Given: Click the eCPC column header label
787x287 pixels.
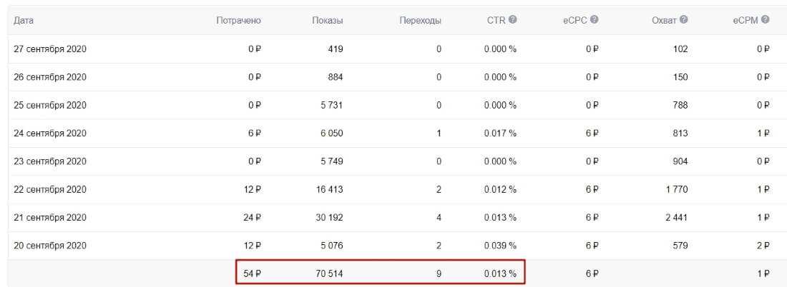Looking at the screenshot, I should 575,21.
